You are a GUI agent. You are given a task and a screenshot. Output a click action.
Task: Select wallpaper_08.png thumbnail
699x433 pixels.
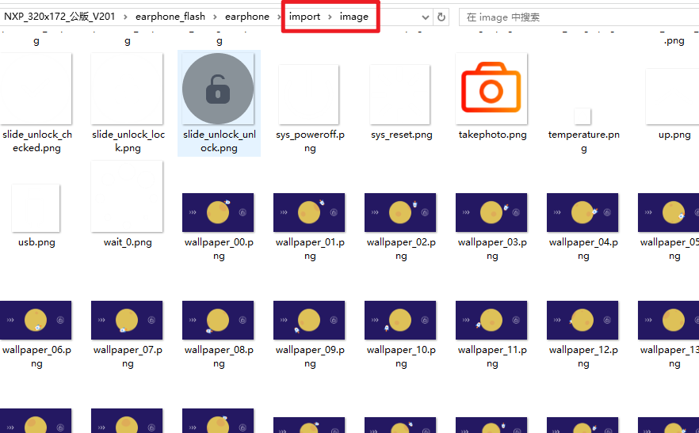tap(218, 320)
